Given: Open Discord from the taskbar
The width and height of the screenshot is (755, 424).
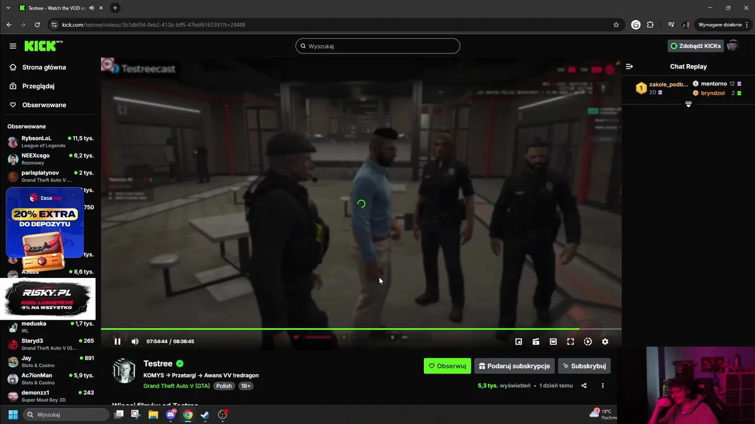Looking at the screenshot, I should (171, 415).
